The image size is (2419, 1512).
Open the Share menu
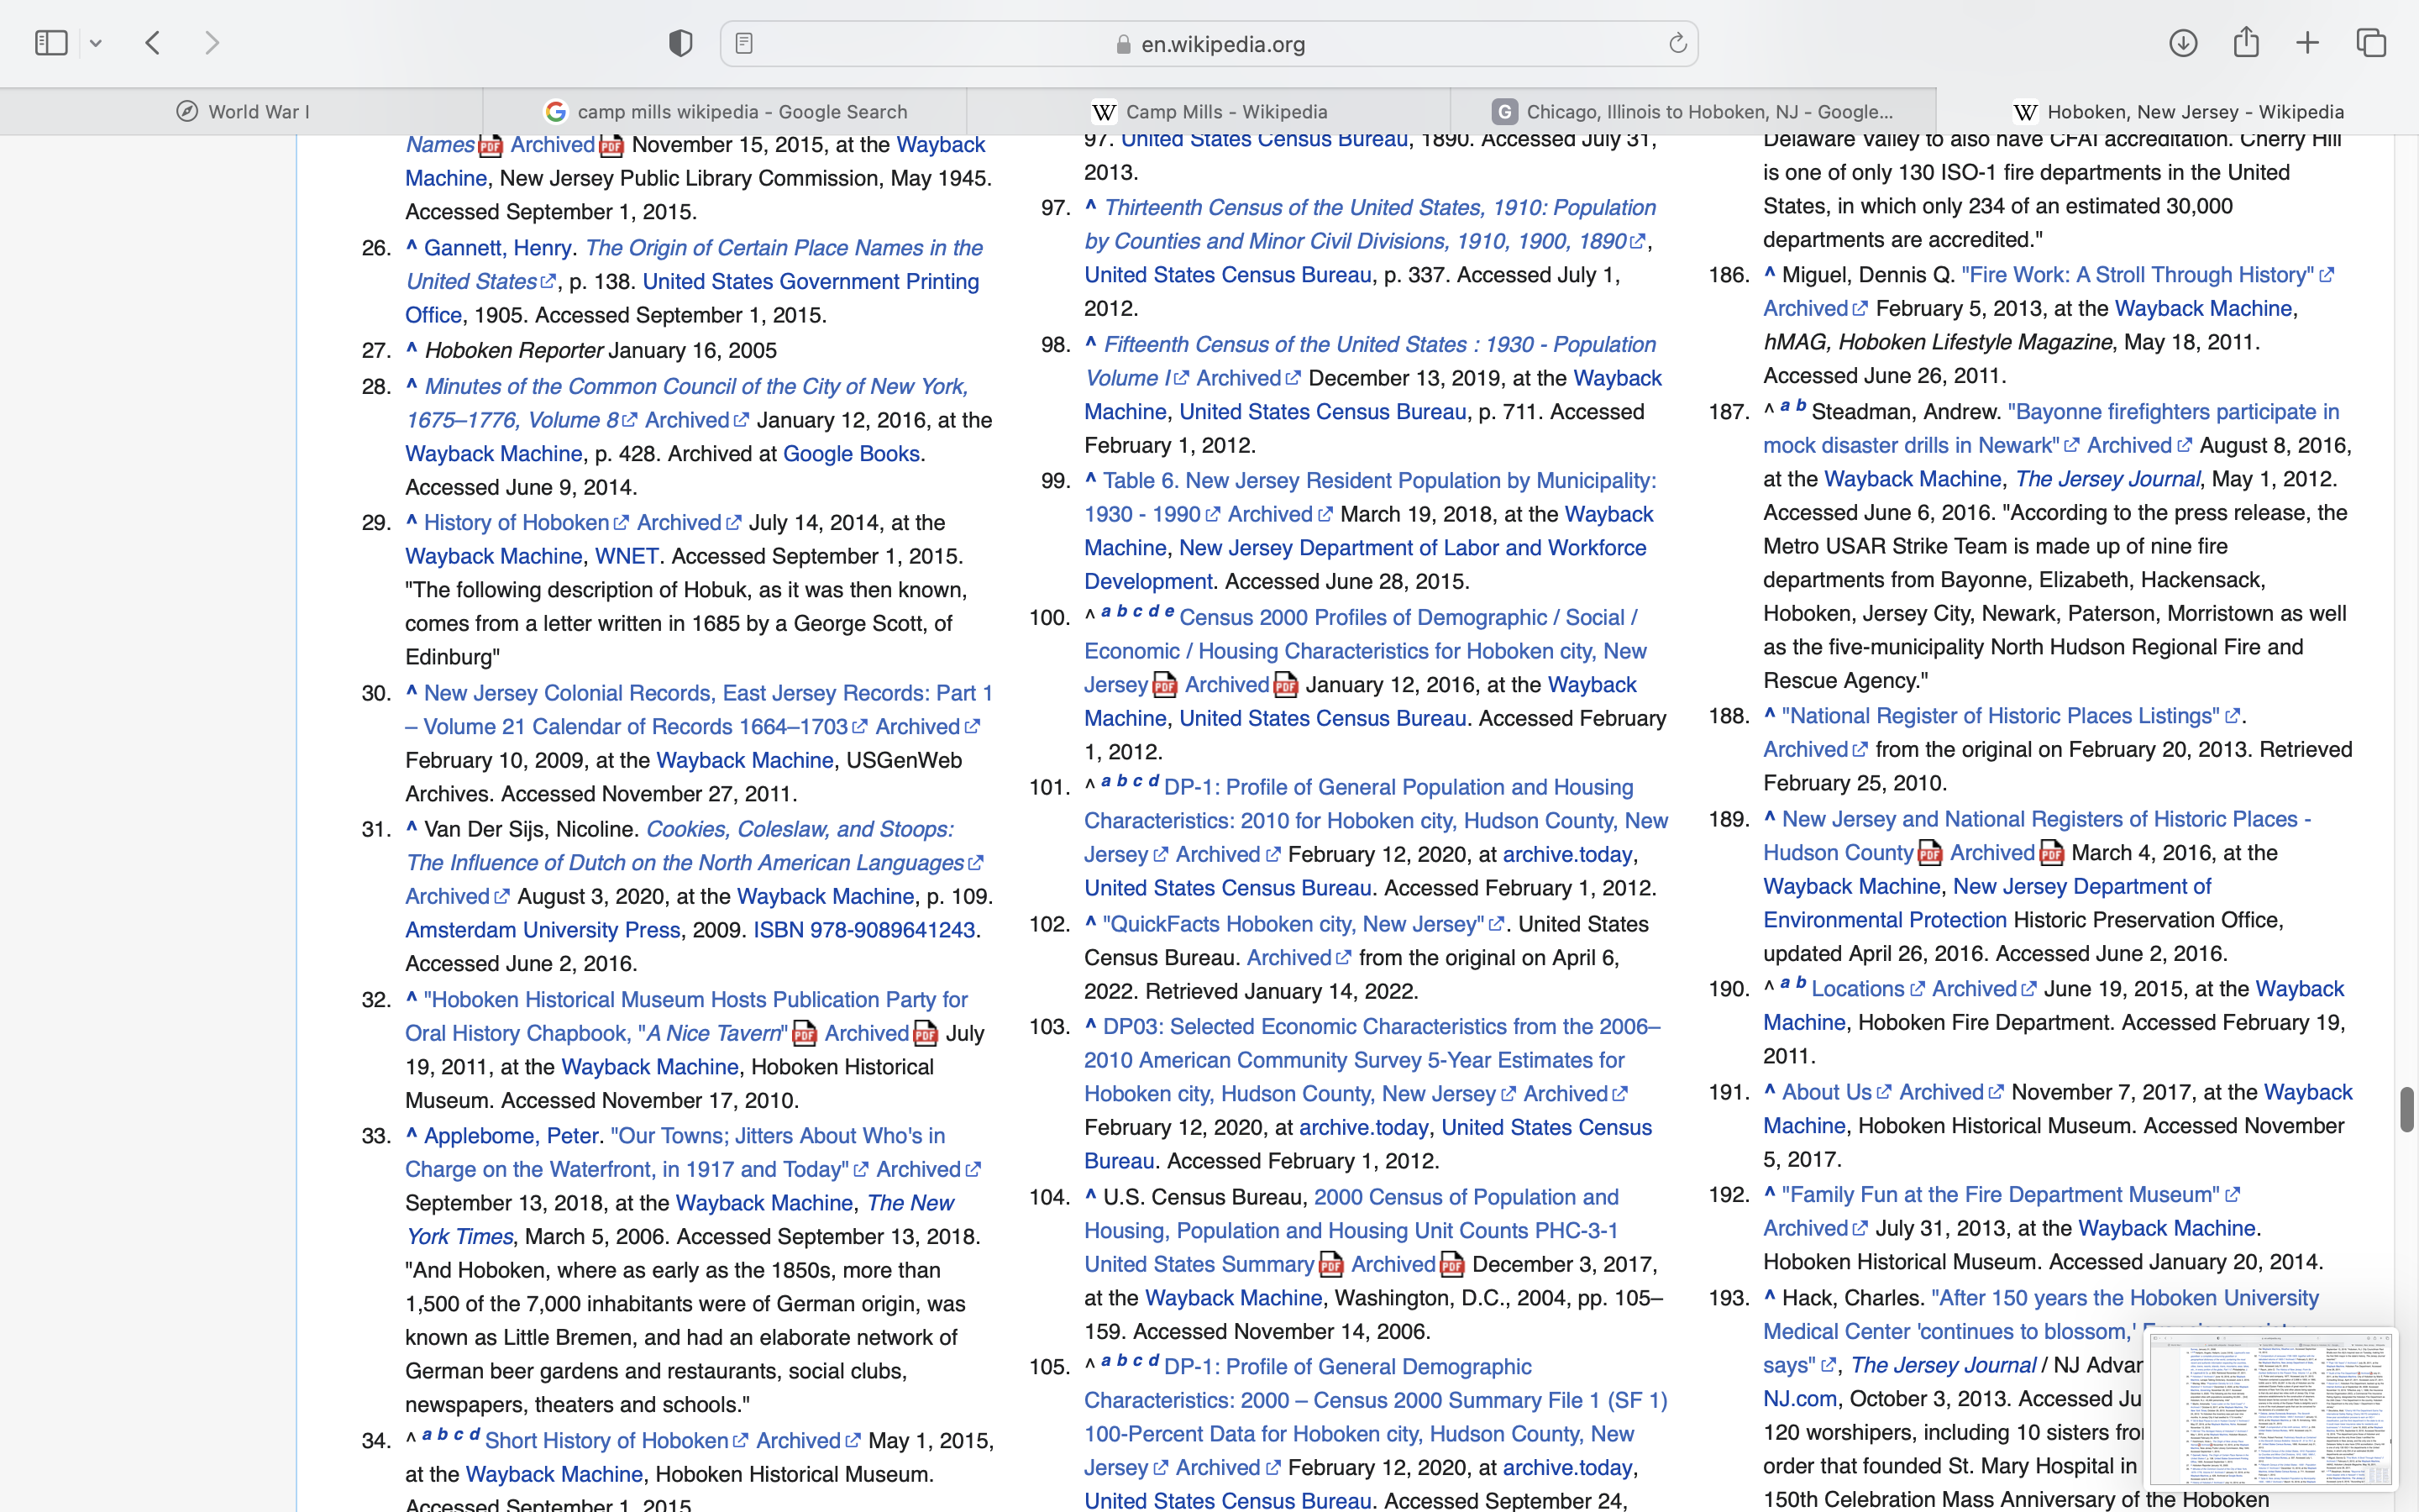[2246, 43]
